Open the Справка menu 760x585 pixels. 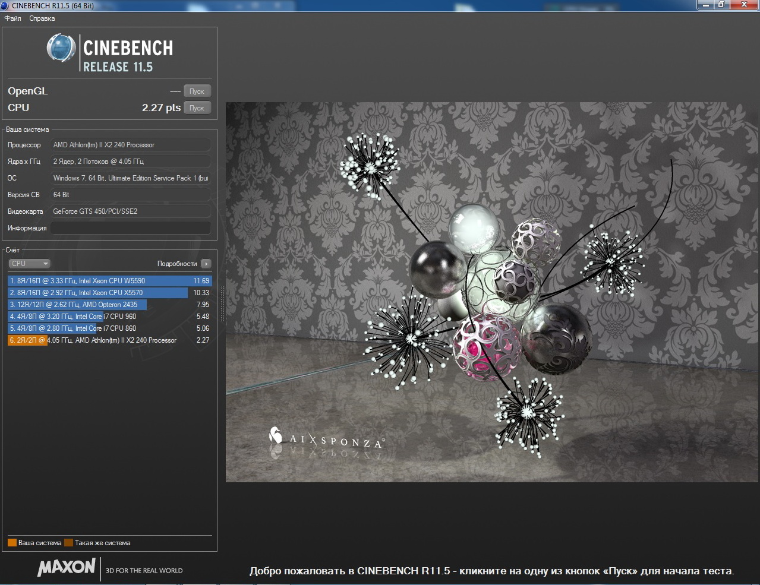coord(42,18)
